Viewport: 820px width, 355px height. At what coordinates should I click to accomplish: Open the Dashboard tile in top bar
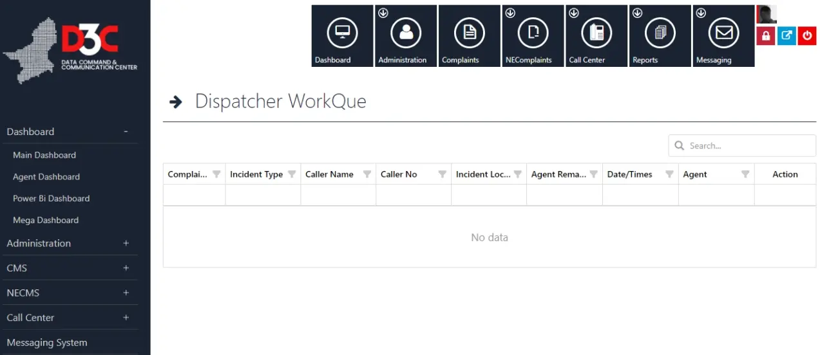click(x=342, y=35)
